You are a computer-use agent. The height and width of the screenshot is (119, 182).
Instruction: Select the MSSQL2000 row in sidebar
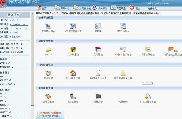pos(6,67)
